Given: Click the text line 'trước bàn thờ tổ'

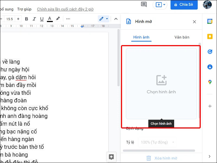Looking at the screenshot, I should (x=24, y=147).
